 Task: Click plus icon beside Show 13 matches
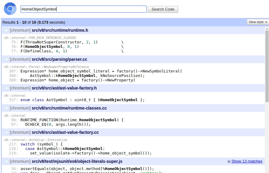tap(229, 161)
